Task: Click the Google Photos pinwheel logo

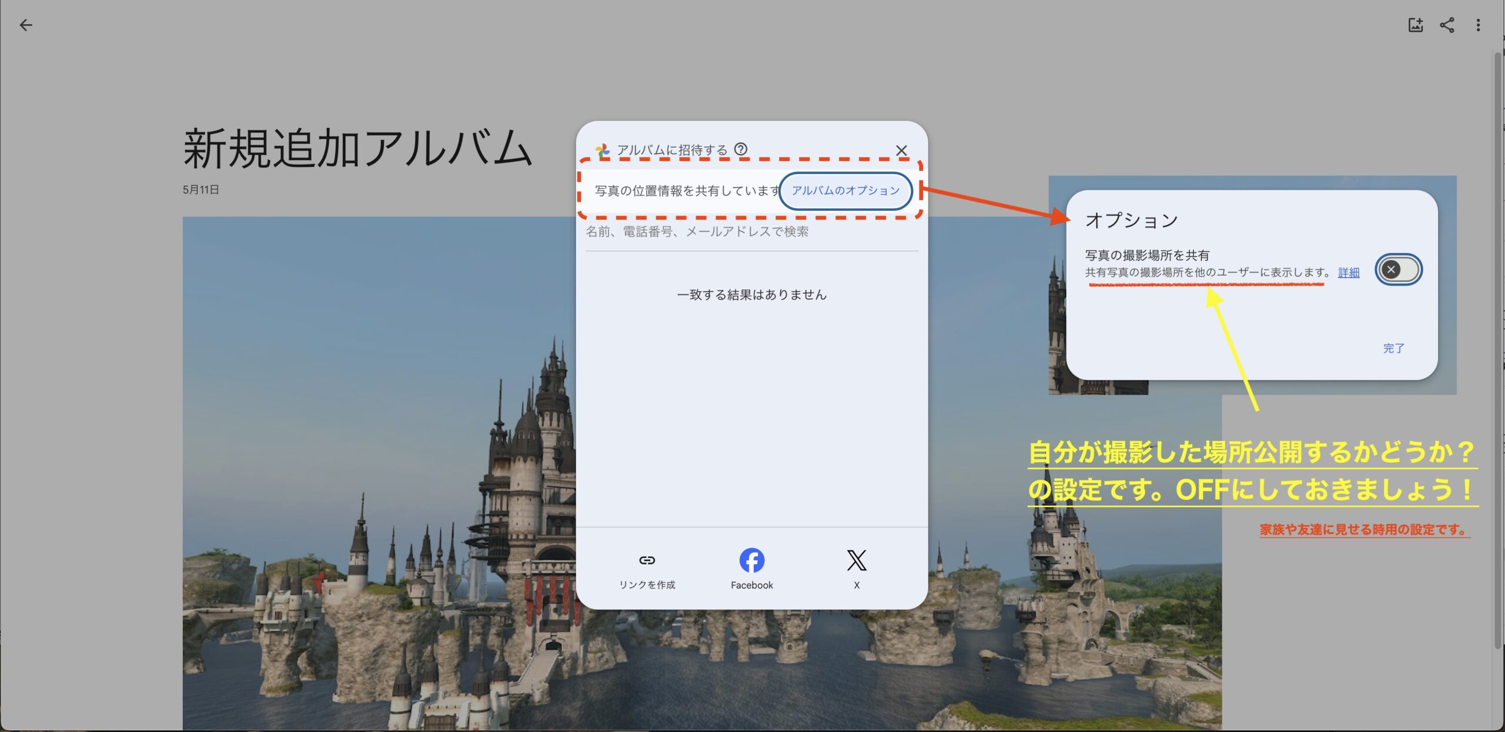Action: pyautogui.click(x=602, y=151)
